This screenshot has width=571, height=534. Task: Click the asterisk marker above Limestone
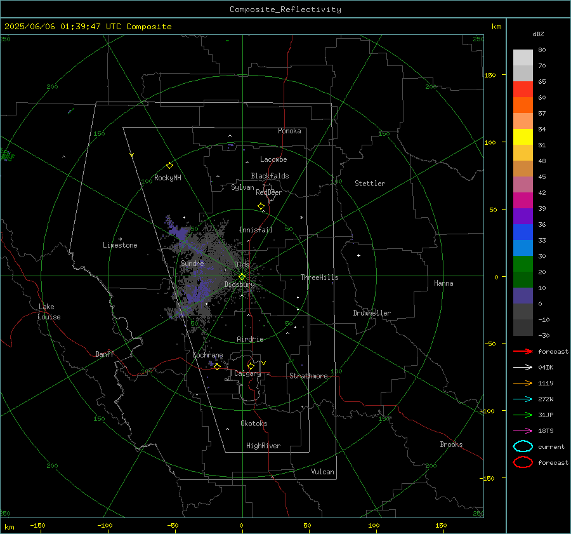tap(120, 239)
